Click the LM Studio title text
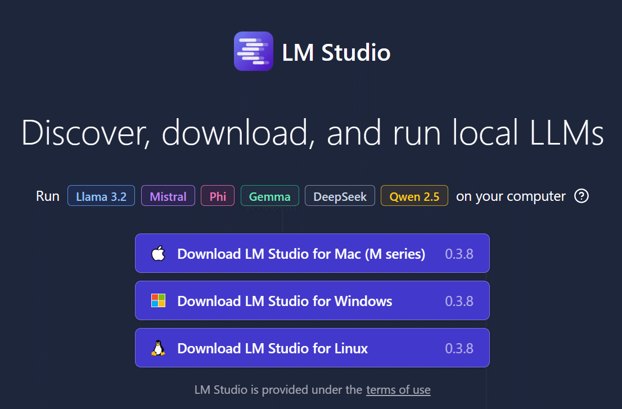 coord(336,52)
